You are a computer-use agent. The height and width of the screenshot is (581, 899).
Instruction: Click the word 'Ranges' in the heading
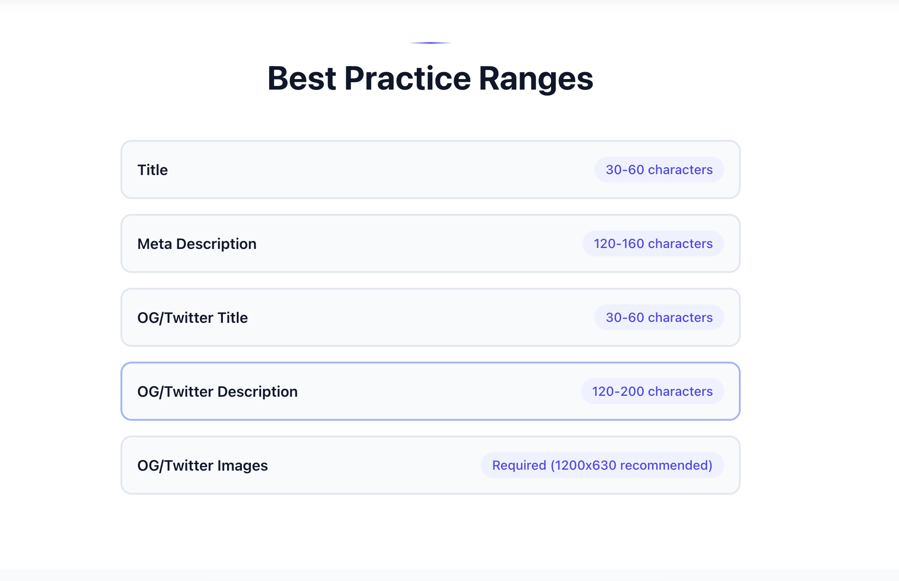click(x=536, y=79)
